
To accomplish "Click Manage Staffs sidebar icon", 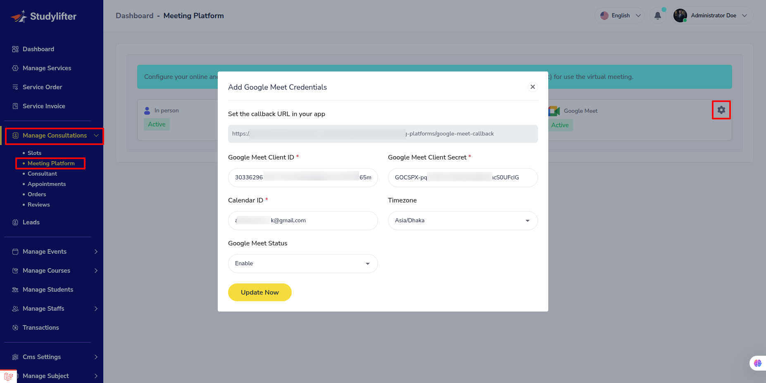I will click(15, 309).
